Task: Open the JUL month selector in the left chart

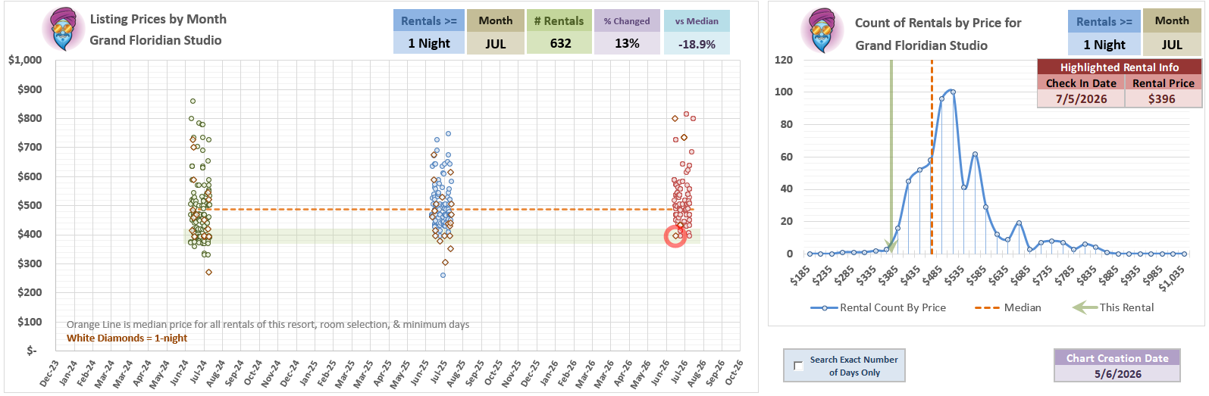Action: click(495, 43)
